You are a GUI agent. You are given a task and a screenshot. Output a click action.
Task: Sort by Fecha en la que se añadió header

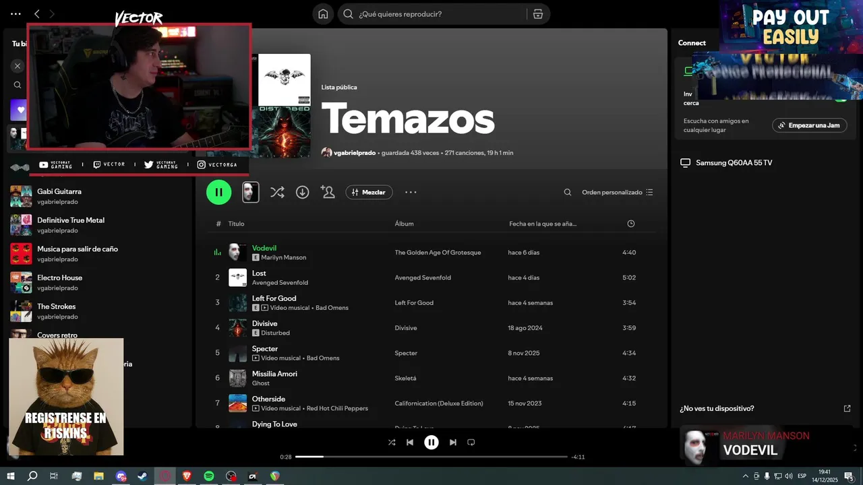pos(543,224)
